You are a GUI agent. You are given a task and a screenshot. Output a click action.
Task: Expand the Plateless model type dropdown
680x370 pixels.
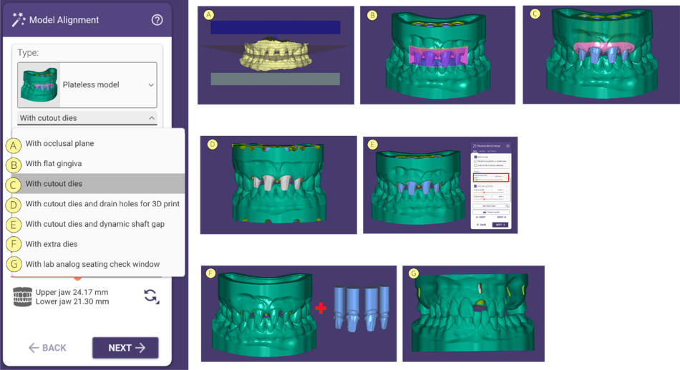(87, 85)
